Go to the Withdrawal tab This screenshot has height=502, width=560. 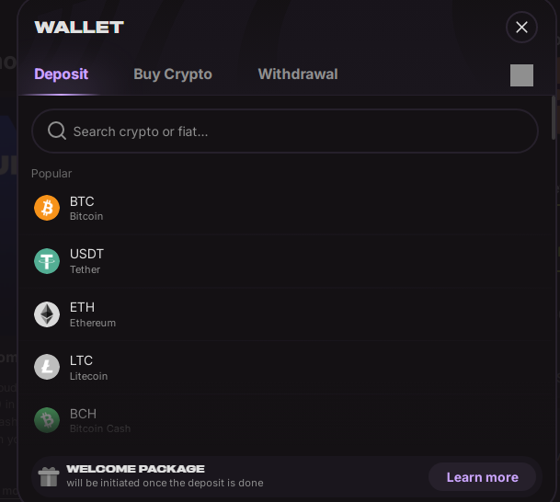298,74
